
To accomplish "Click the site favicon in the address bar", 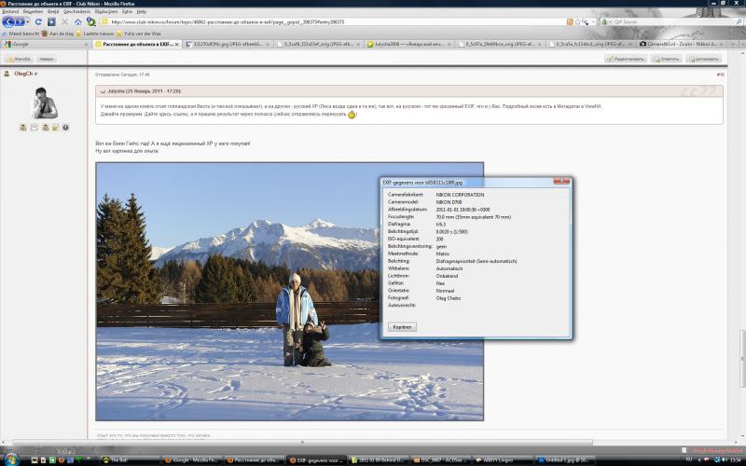I will tap(104, 21).
